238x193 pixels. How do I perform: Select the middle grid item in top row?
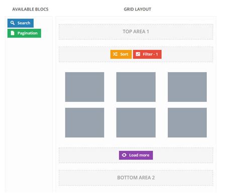[x=136, y=87]
